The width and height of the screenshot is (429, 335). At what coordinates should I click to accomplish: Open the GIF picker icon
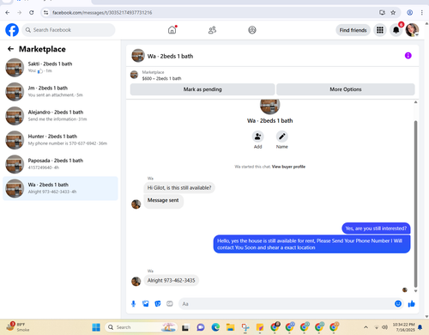click(x=170, y=304)
